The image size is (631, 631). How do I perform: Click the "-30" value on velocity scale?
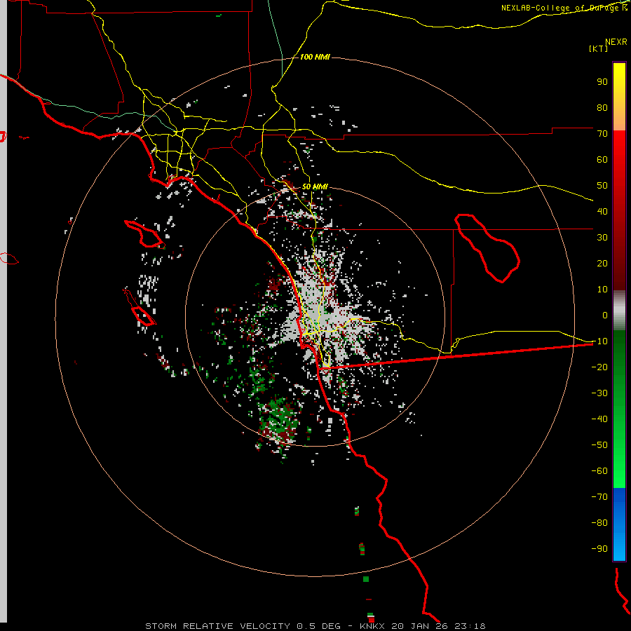click(x=599, y=393)
